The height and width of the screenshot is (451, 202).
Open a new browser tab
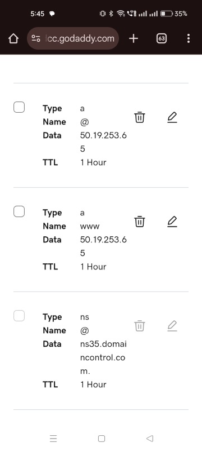[134, 38]
